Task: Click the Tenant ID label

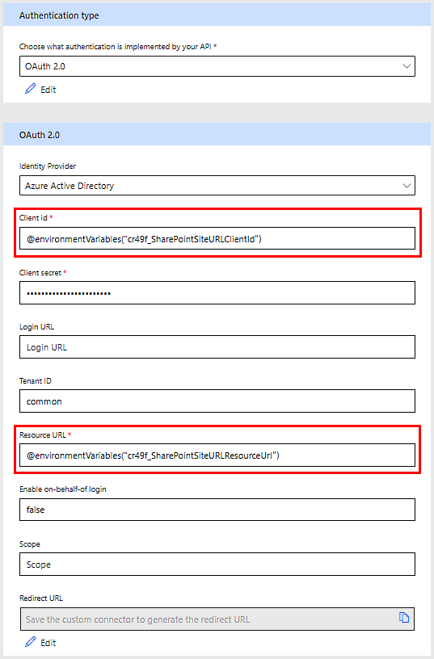Action: [36, 380]
